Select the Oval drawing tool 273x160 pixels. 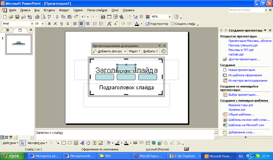70,143
